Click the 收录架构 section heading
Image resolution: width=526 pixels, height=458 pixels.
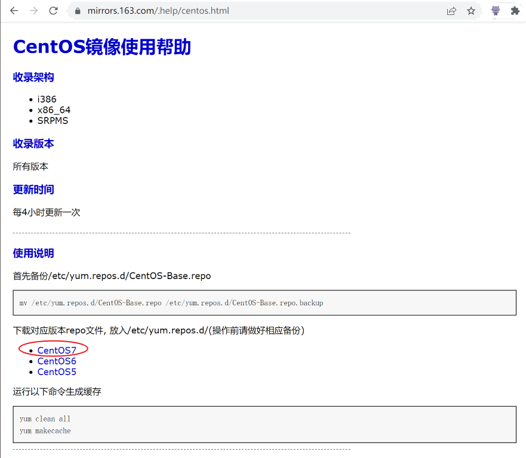pyautogui.click(x=33, y=78)
